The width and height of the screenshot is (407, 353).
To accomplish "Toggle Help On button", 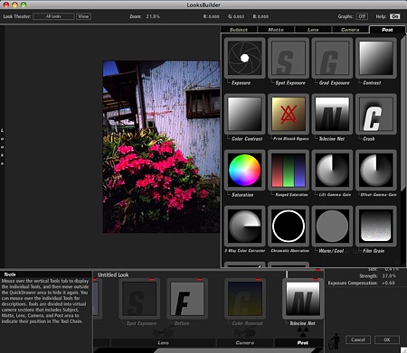I will click(x=394, y=16).
